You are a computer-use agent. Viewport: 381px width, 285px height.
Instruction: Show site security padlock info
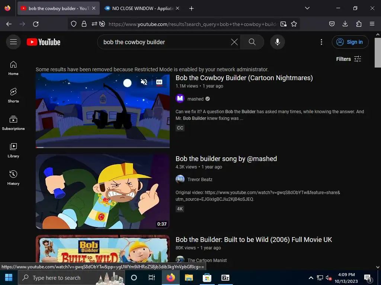[84, 24]
